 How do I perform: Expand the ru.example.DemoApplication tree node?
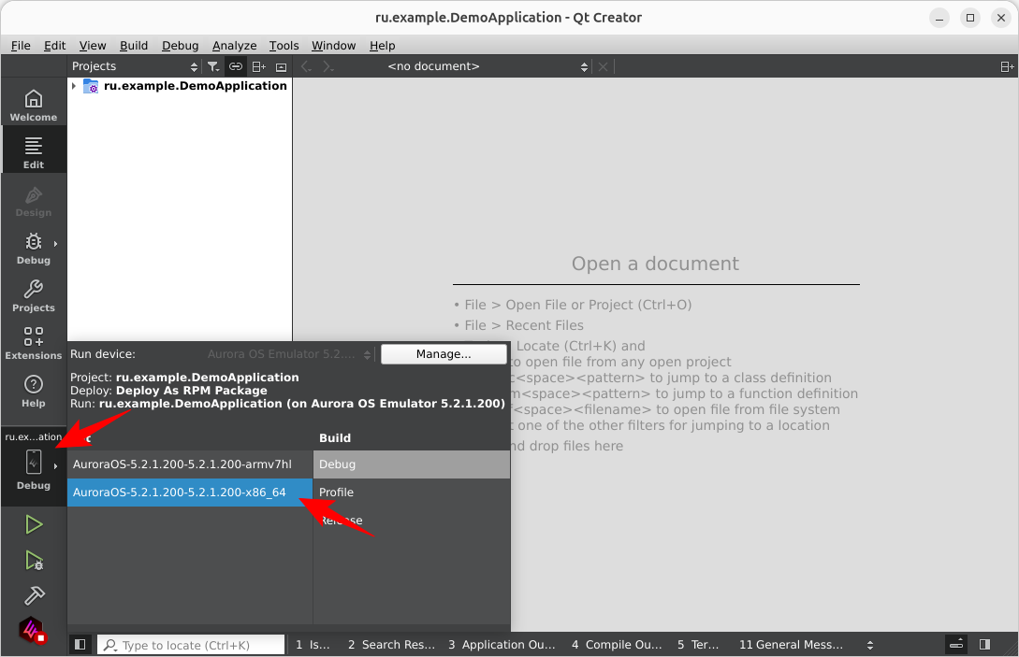74,86
